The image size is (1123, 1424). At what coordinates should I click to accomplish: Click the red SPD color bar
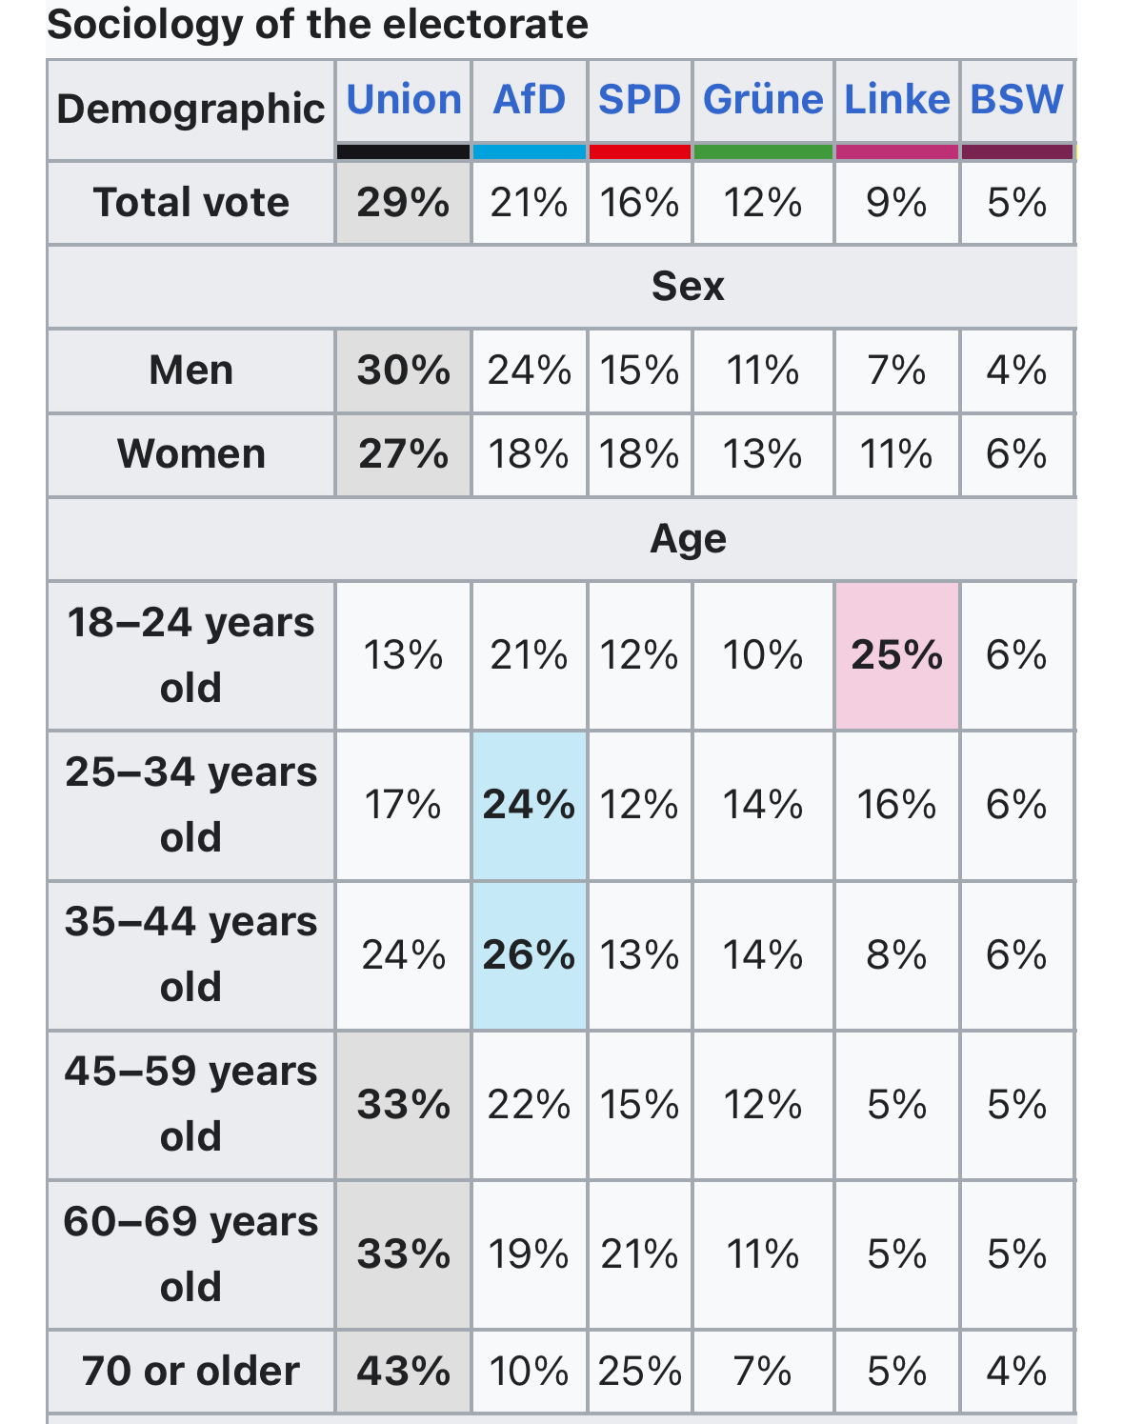point(639,151)
